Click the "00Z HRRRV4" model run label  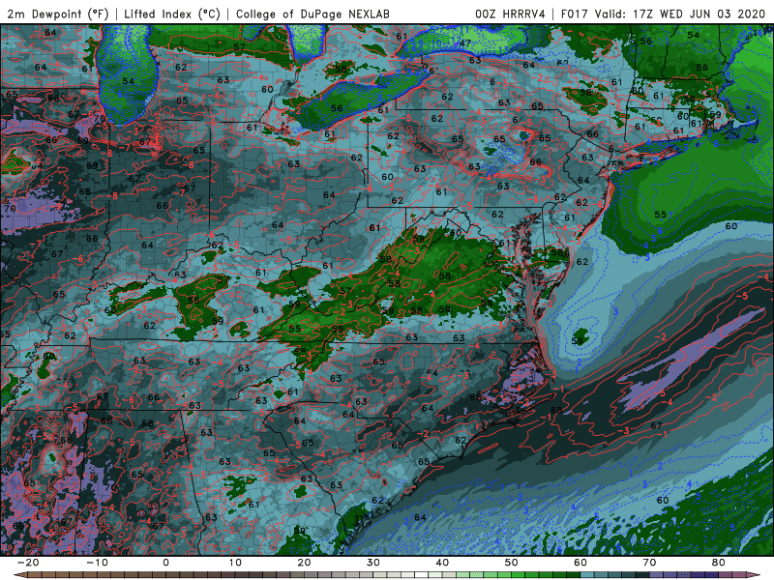coord(511,14)
